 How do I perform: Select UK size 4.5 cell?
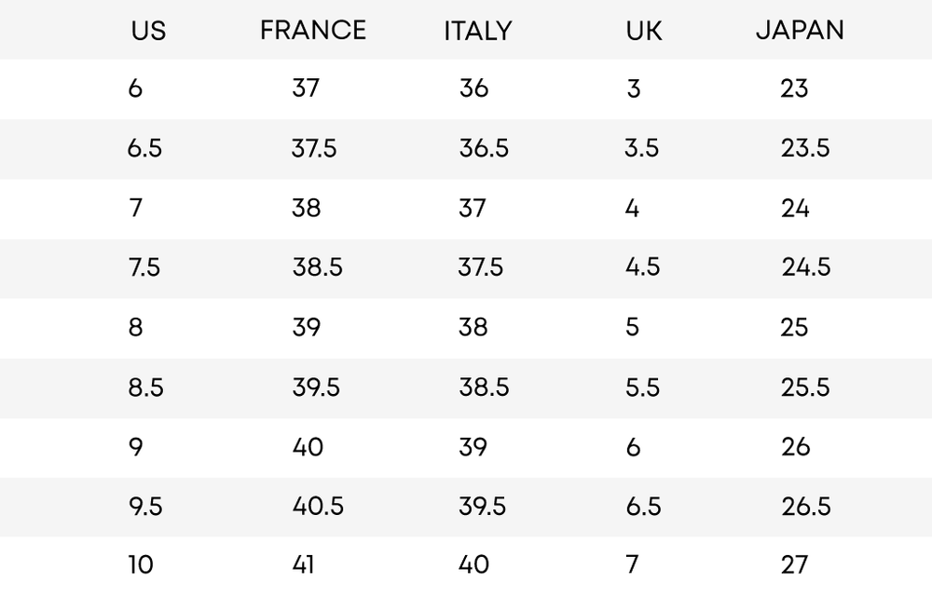[x=642, y=268]
